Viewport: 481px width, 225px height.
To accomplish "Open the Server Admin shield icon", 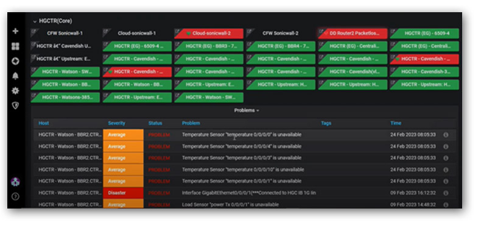I will 15,105.
